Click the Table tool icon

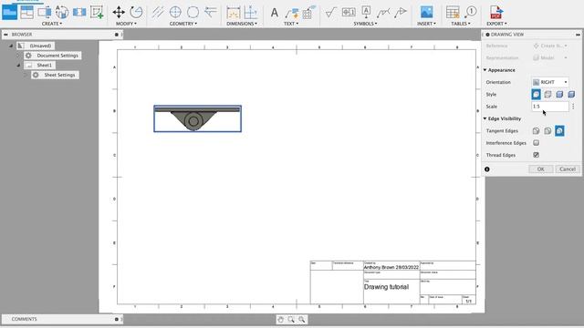pyautogui.click(x=453, y=12)
